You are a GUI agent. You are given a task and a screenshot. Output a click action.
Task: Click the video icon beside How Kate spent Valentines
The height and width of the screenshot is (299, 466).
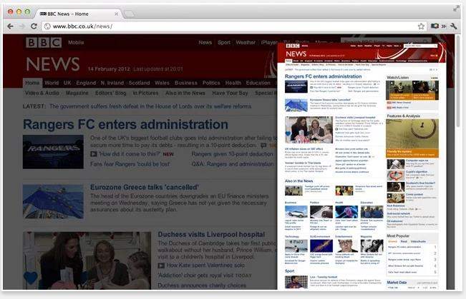(x=161, y=265)
